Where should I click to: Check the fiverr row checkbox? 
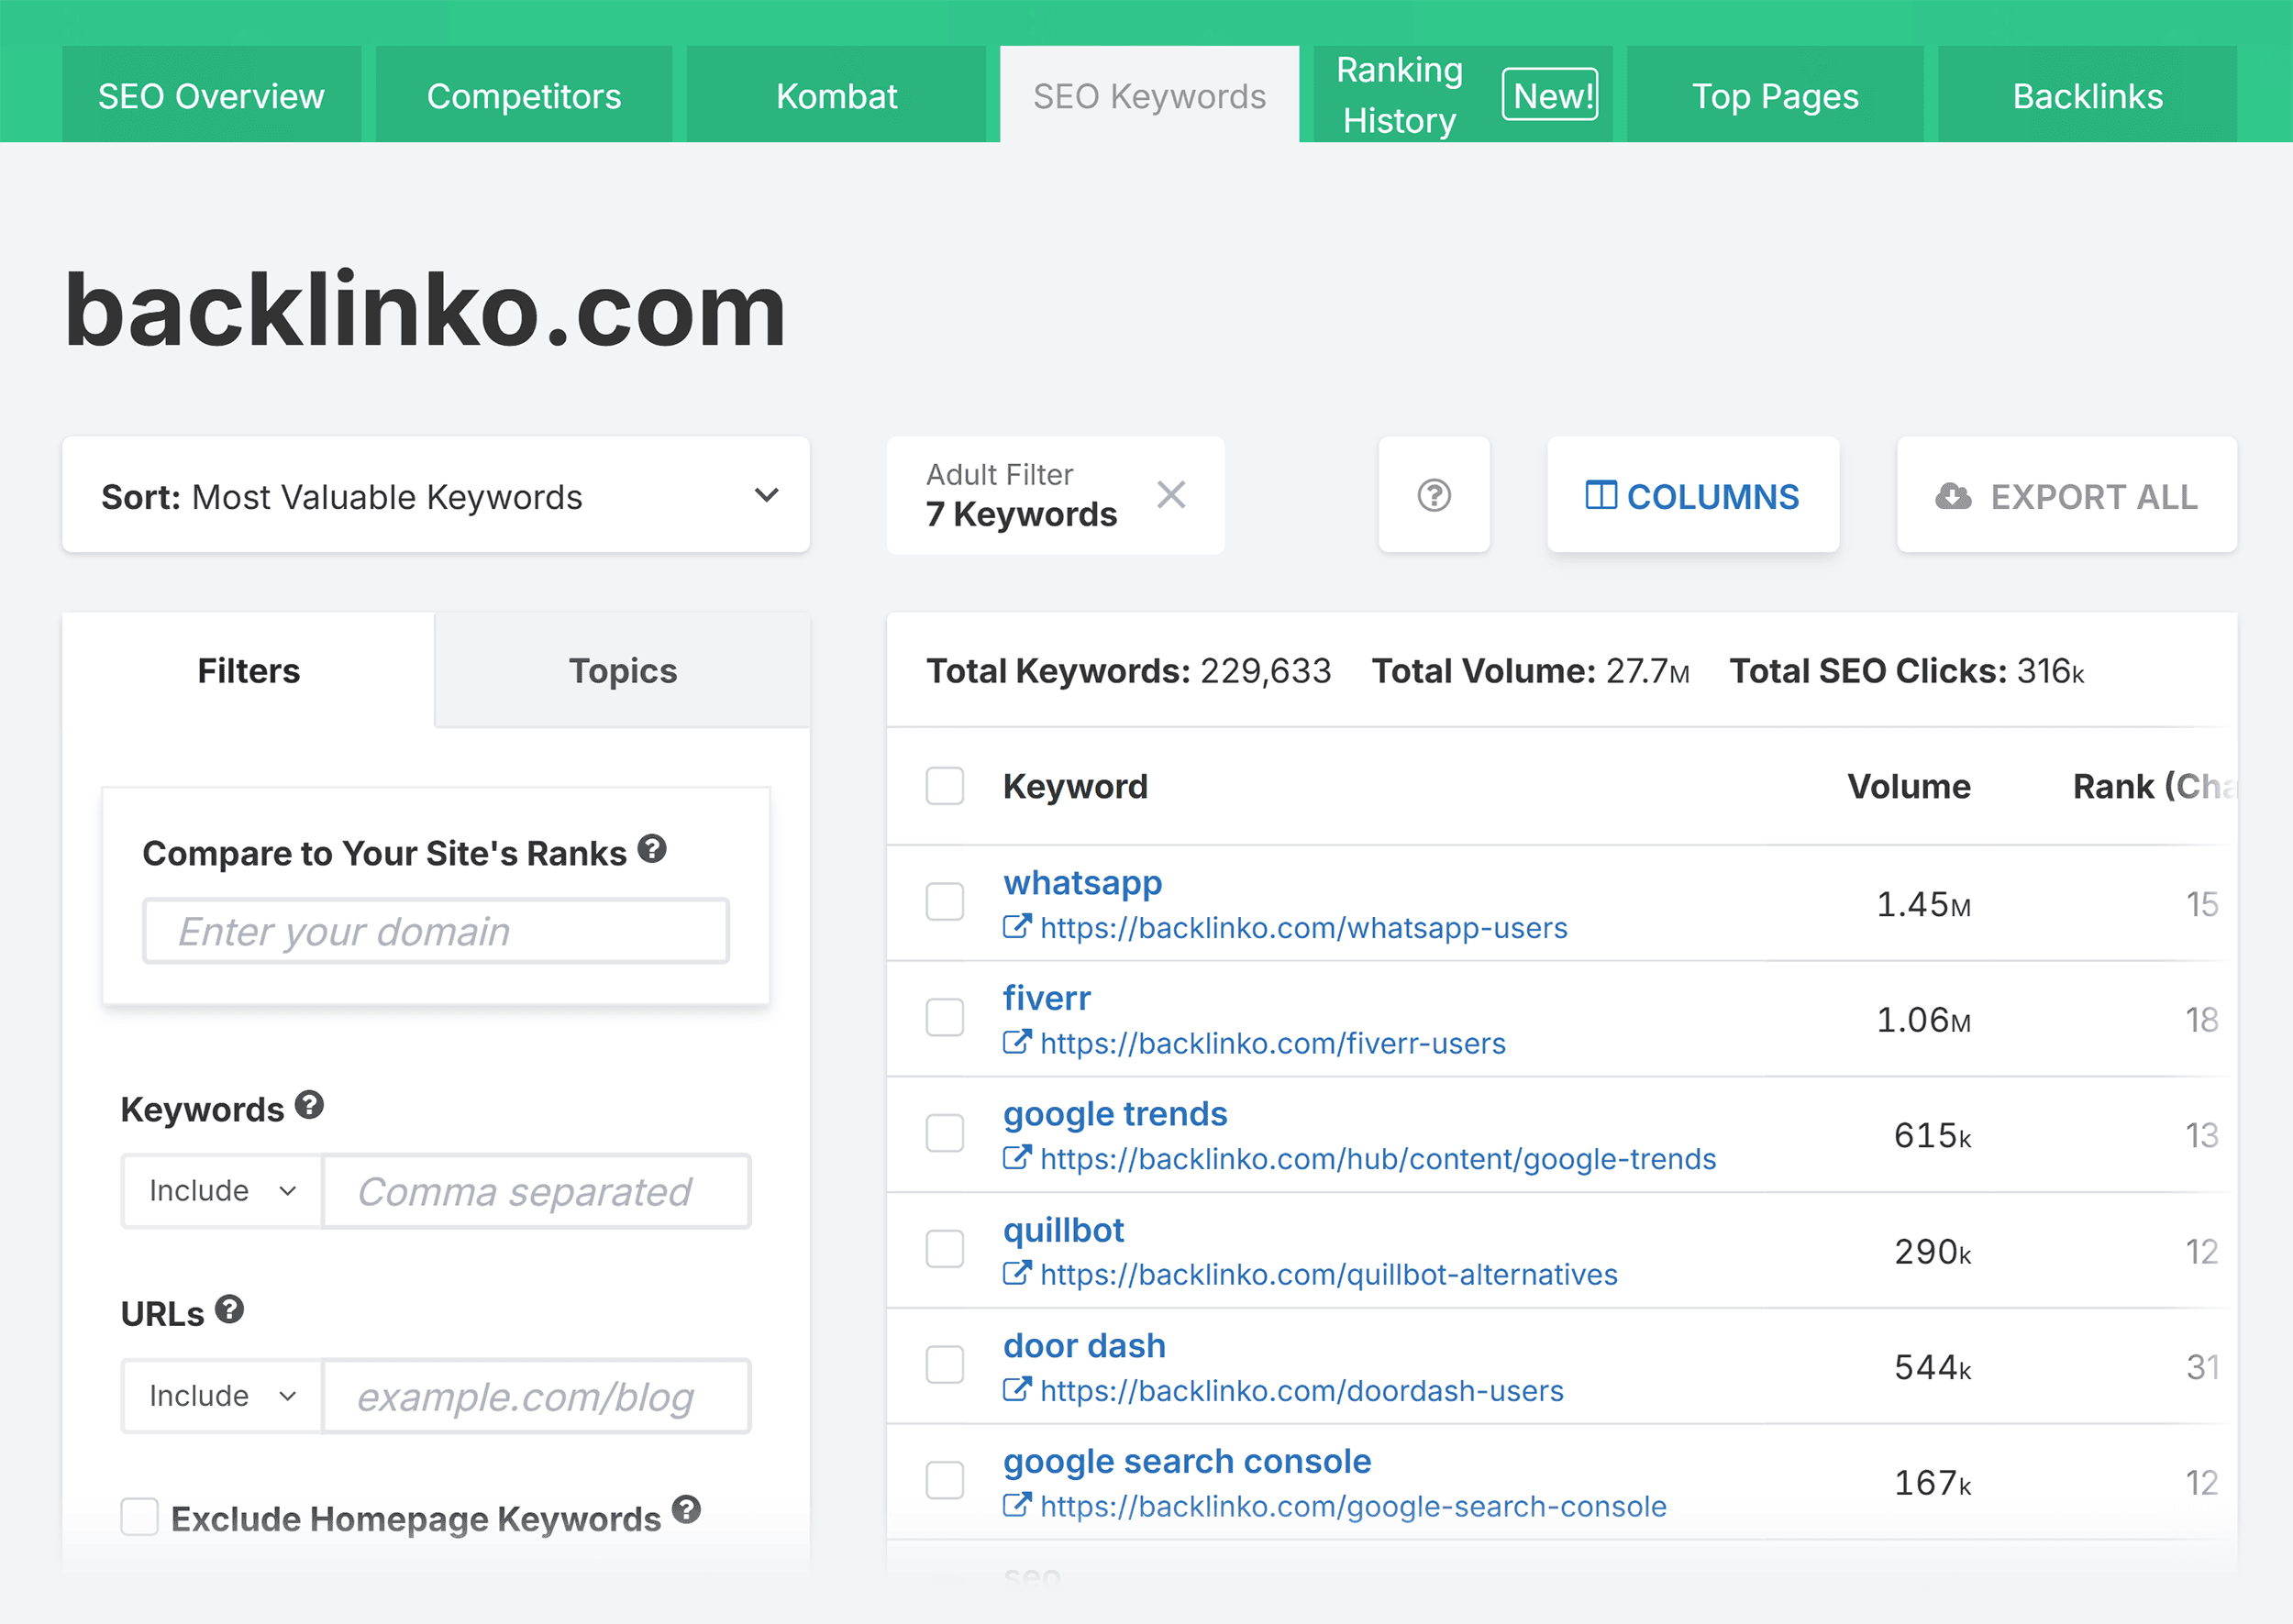click(x=945, y=1018)
